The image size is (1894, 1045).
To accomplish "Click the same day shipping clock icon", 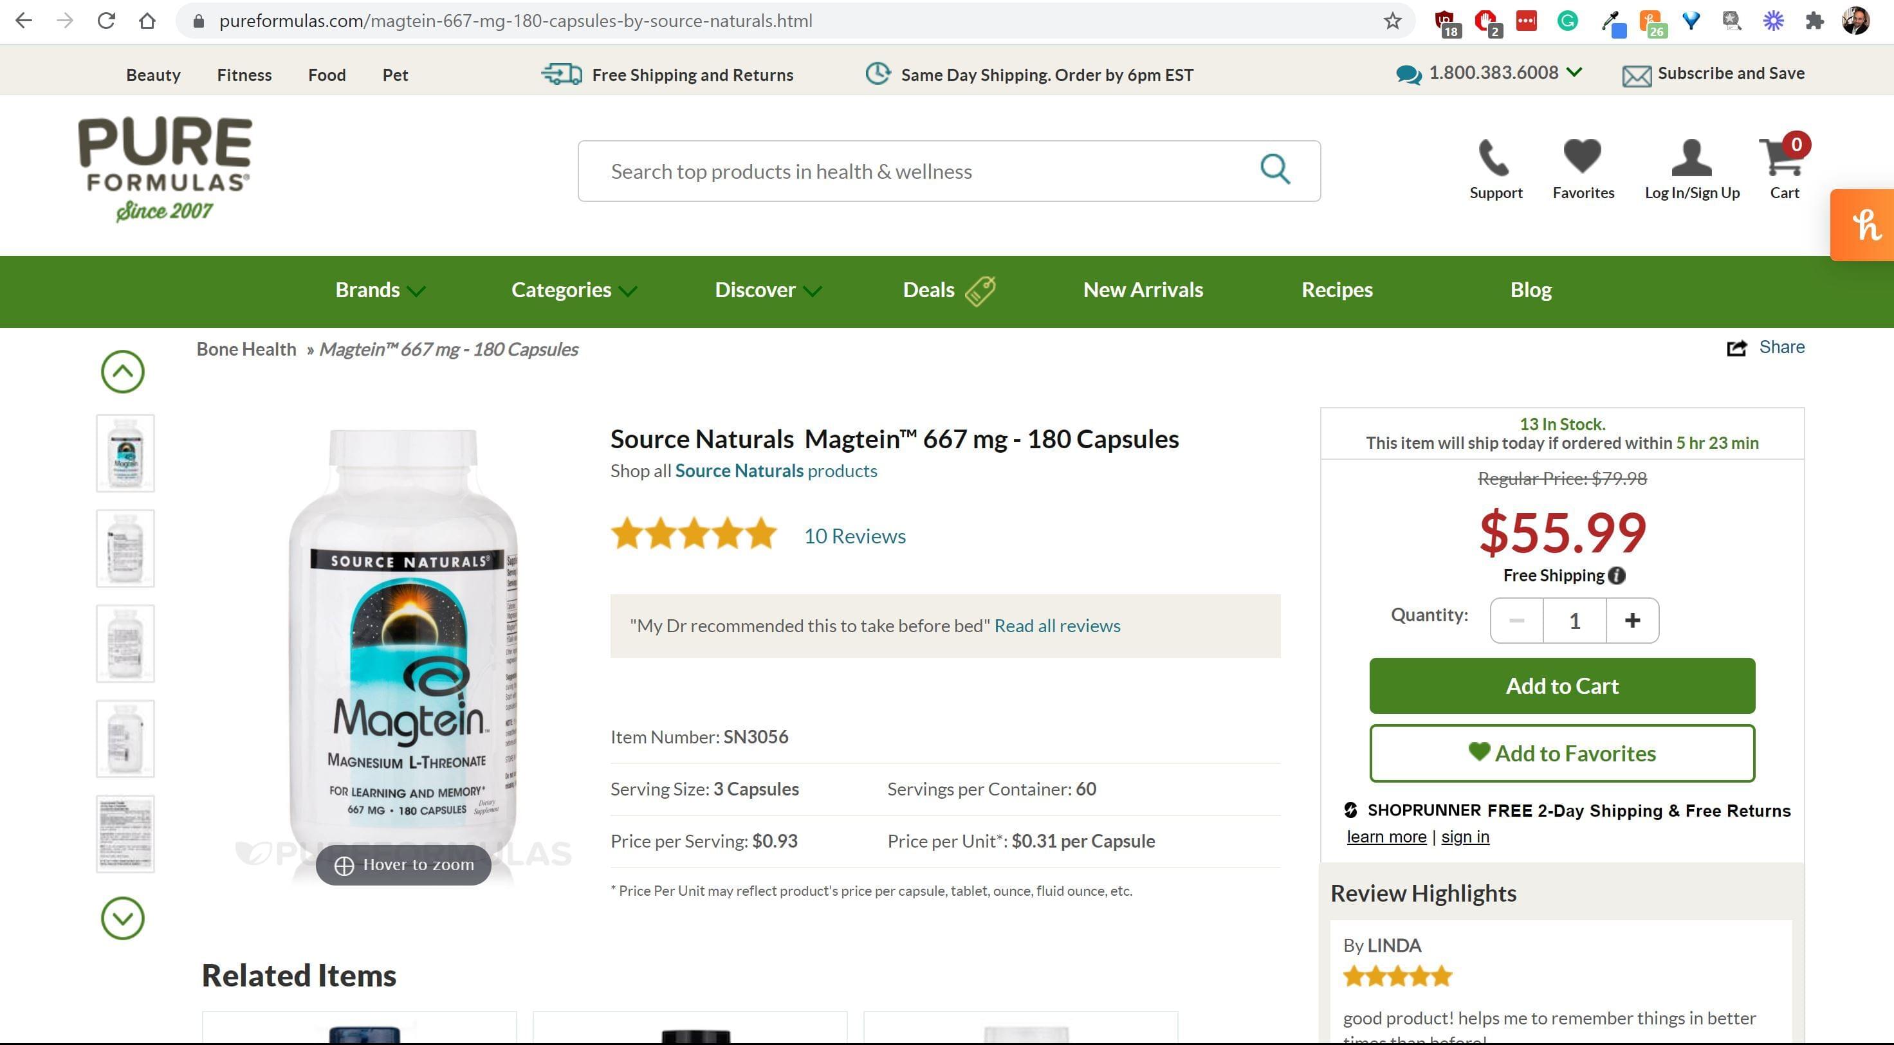I will pyautogui.click(x=877, y=73).
